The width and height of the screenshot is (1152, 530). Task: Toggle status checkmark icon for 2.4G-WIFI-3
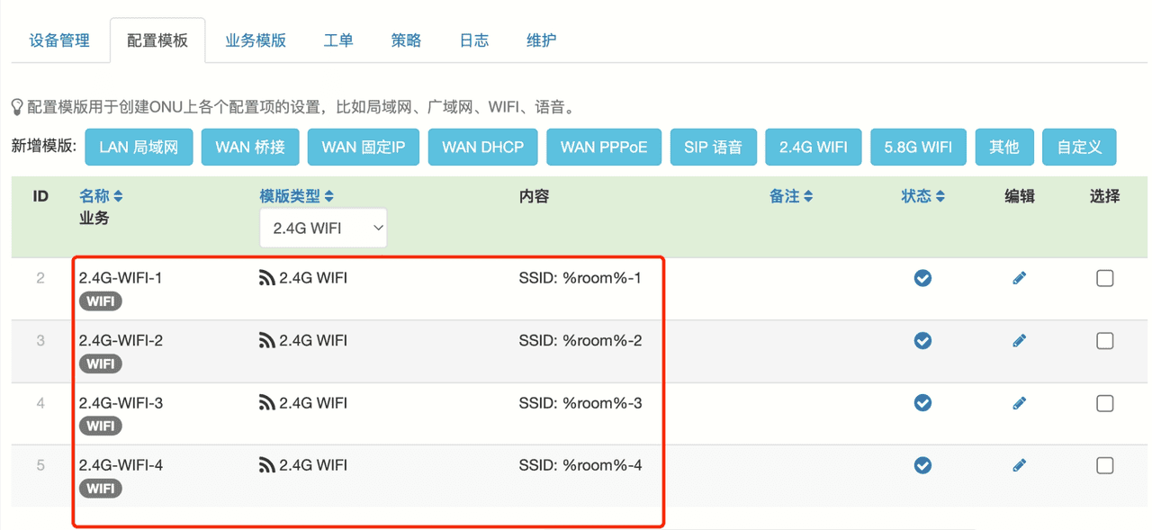(922, 403)
